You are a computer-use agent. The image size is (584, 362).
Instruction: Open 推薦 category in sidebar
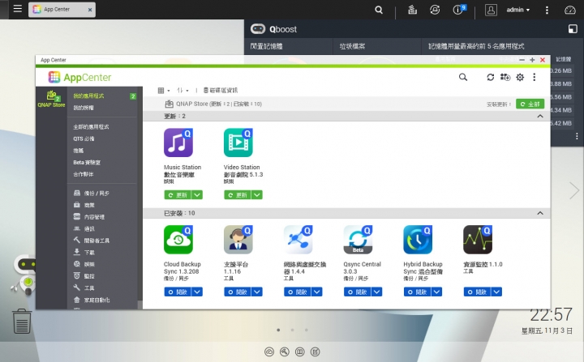tap(78, 151)
